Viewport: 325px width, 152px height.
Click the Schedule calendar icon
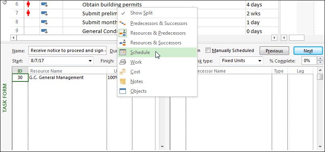pos(123,52)
